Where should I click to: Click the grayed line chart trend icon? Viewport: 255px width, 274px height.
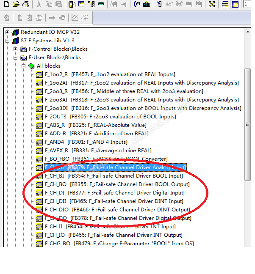[75, 18]
